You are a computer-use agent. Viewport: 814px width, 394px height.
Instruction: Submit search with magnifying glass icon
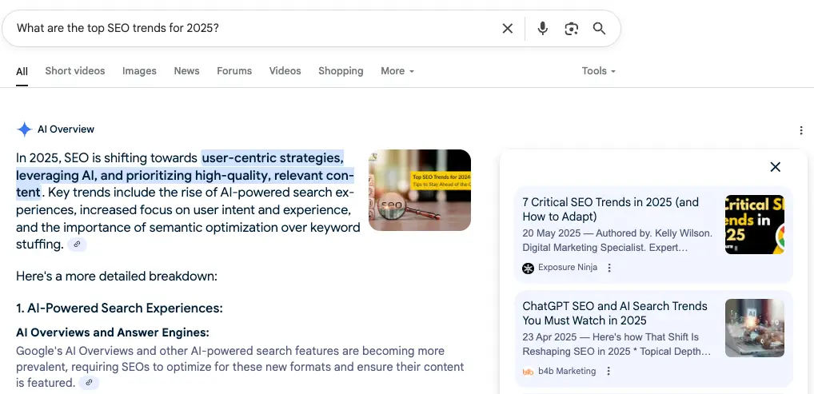point(599,29)
